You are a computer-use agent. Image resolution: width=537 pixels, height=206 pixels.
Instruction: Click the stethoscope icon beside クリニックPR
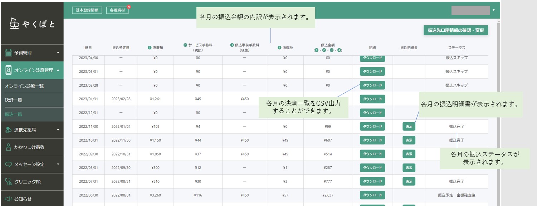(9, 182)
